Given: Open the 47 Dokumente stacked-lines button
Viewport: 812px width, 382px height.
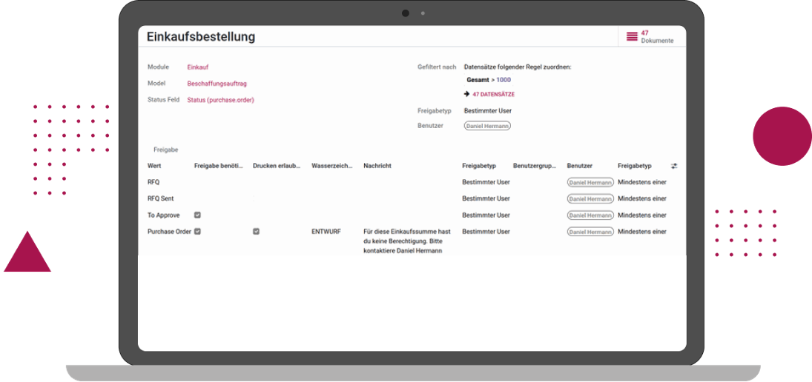Looking at the screenshot, I should (632, 36).
